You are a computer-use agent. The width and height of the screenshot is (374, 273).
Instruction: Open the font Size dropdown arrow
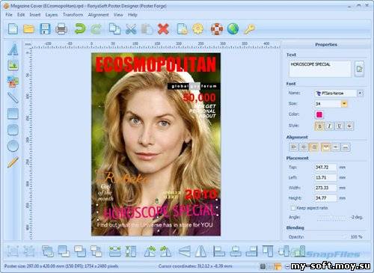pos(344,104)
